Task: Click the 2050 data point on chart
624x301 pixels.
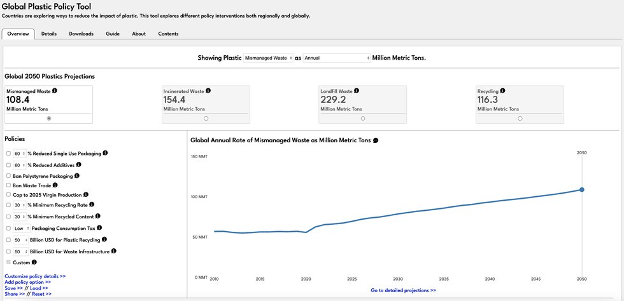Action: click(x=581, y=190)
